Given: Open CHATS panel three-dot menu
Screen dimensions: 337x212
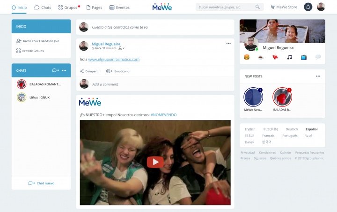Looking at the screenshot, I should 64,70.
